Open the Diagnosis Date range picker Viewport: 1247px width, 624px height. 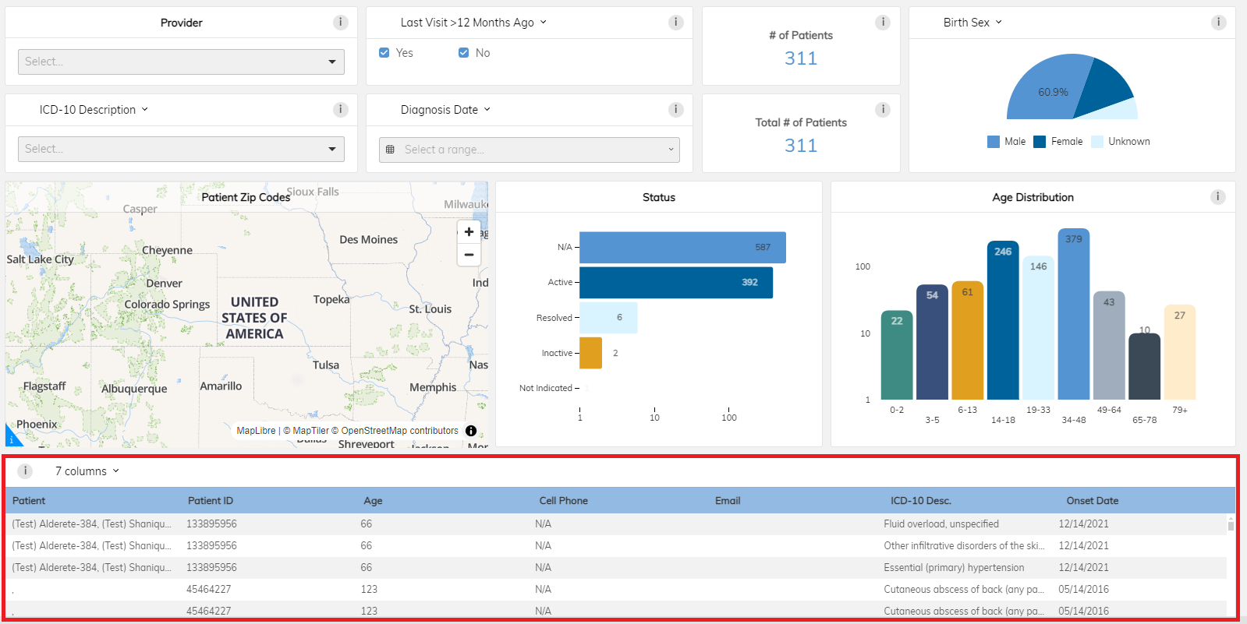(x=530, y=150)
